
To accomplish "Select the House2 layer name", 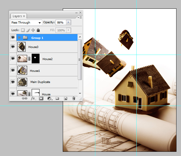I will click(47, 59).
